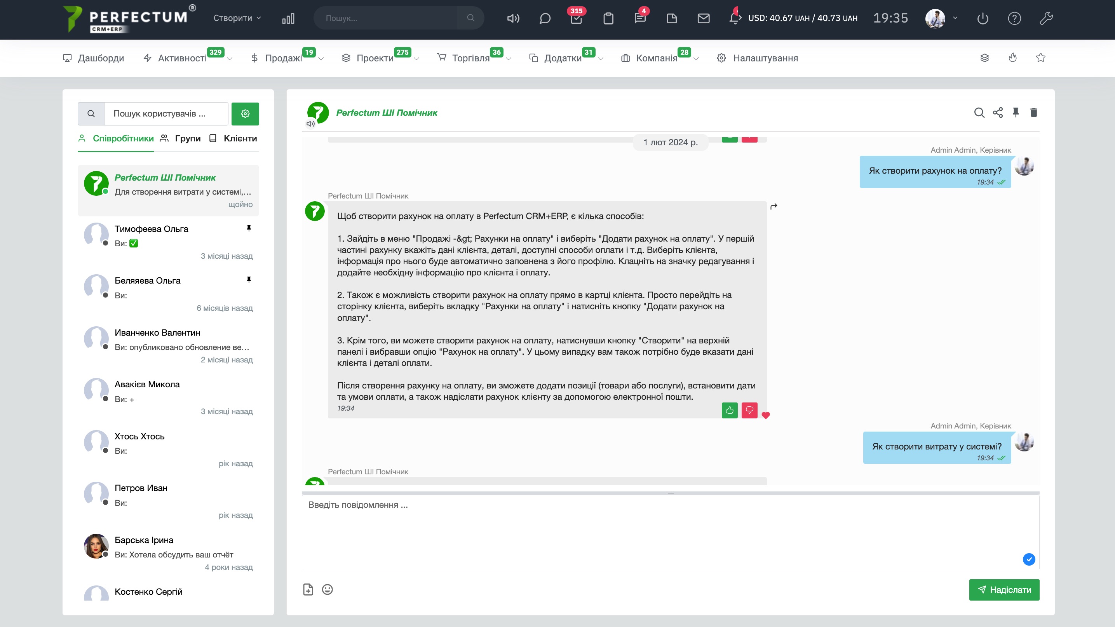Open the emoji picker
The width and height of the screenshot is (1115, 627).
pyautogui.click(x=327, y=589)
